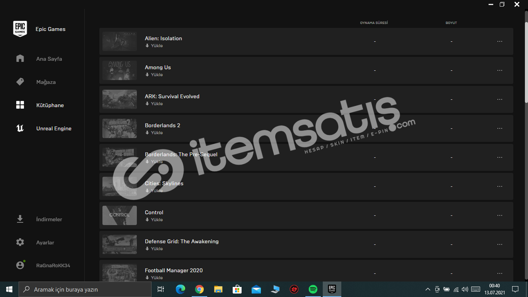This screenshot has width=528, height=297.
Task: Open more options for Borderlands 2
Action: [x=500, y=128]
